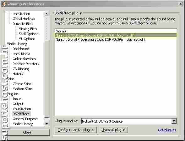
Task: Open the Plug-in module dropdown arrow
Action: pos(174,121)
